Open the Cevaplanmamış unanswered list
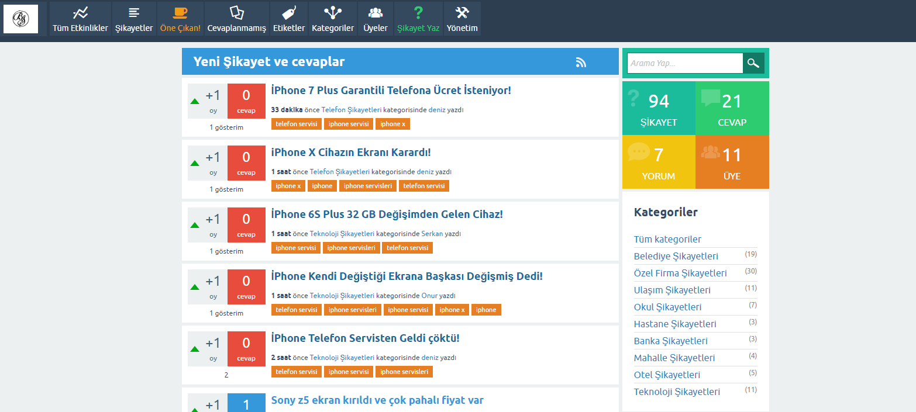 (237, 19)
